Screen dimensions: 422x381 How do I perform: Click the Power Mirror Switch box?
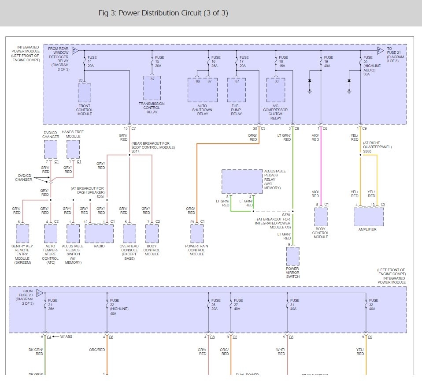(292, 256)
